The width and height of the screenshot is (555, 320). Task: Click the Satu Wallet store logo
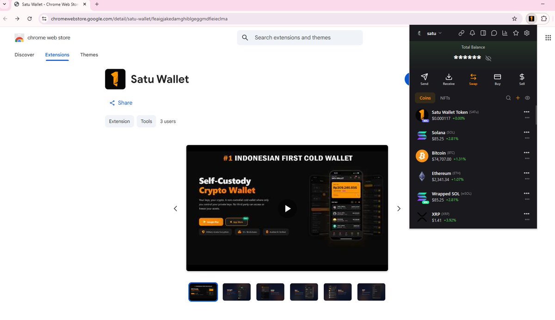[115, 79]
